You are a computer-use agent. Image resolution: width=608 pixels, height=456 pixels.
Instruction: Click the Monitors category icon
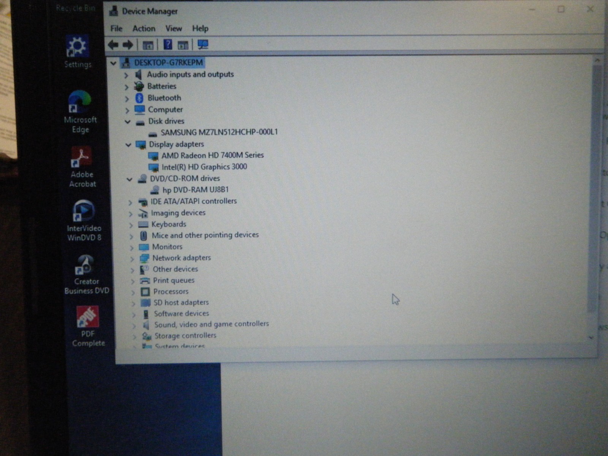[x=144, y=247]
